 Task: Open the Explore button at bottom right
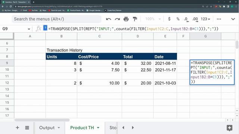(229, 128)
